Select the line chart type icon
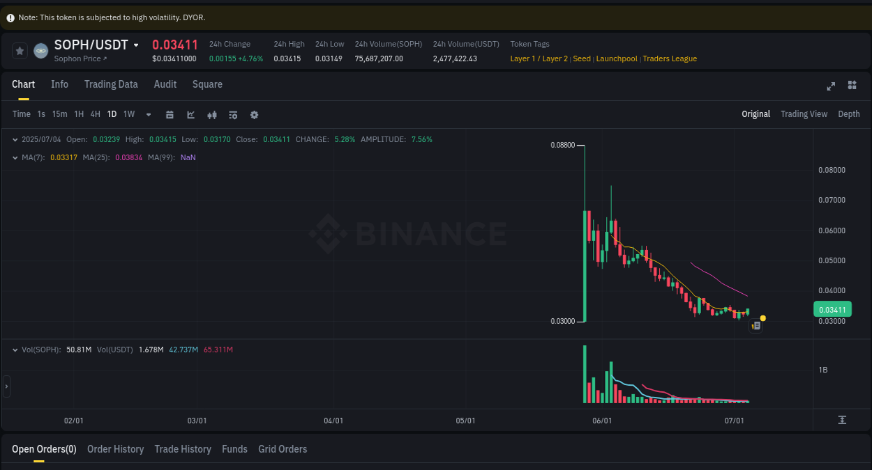 190,113
